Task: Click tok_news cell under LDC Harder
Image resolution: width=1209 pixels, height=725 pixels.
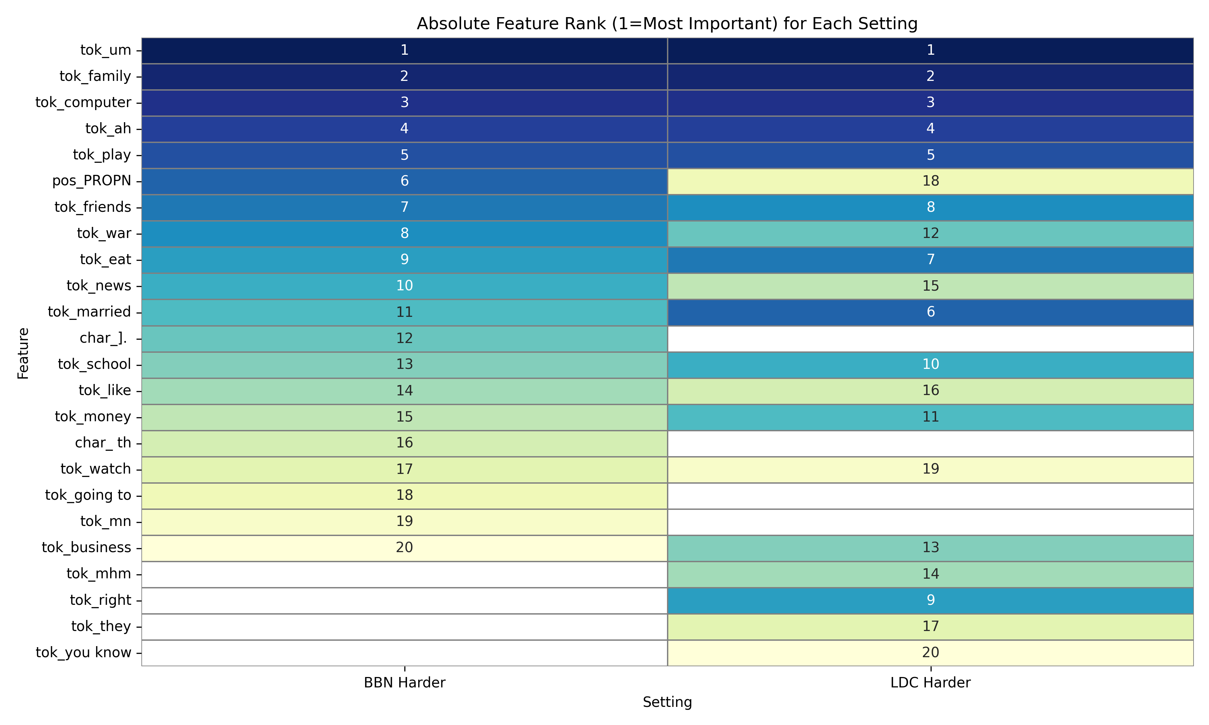Action: tap(930, 286)
